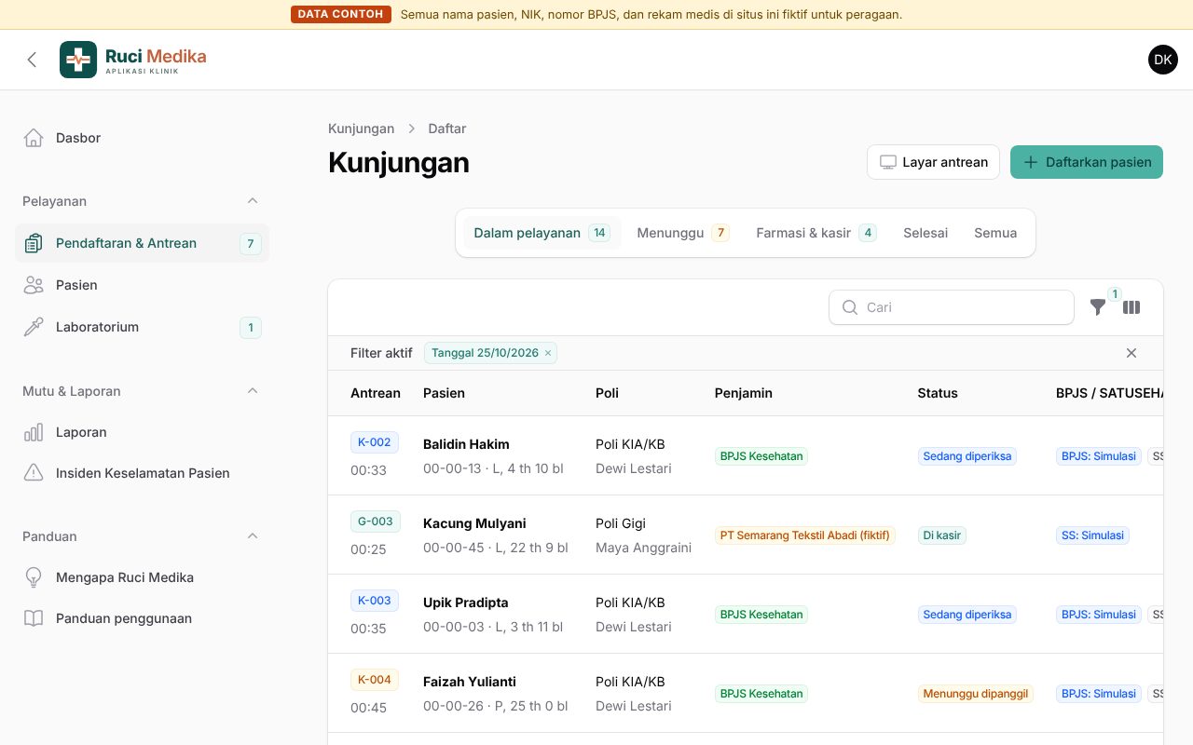Screen dimensions: 1193x745
Task: Click the back arrow icon in header
Action: (32, 60)
